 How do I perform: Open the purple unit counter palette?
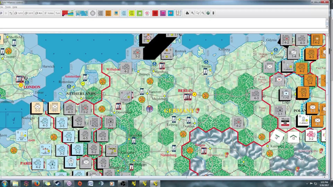[x=163, y=13]
